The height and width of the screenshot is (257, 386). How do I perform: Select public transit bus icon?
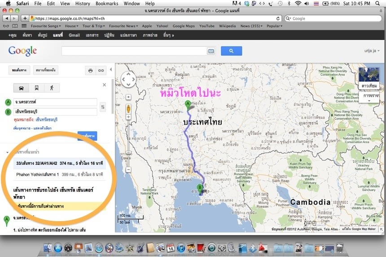pos(36,88)
